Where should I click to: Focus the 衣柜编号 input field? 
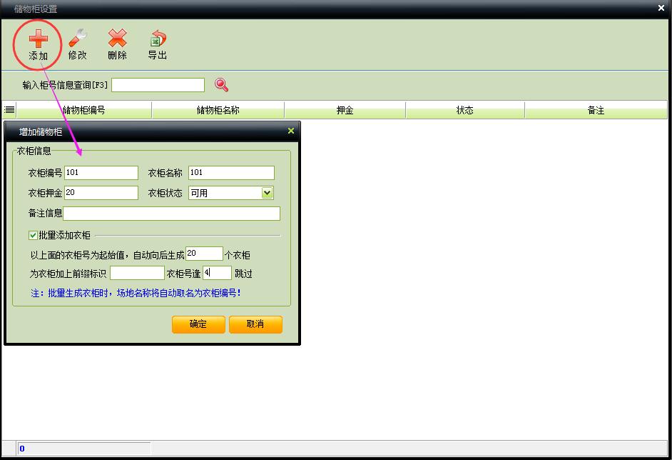[x=101, y=173]
